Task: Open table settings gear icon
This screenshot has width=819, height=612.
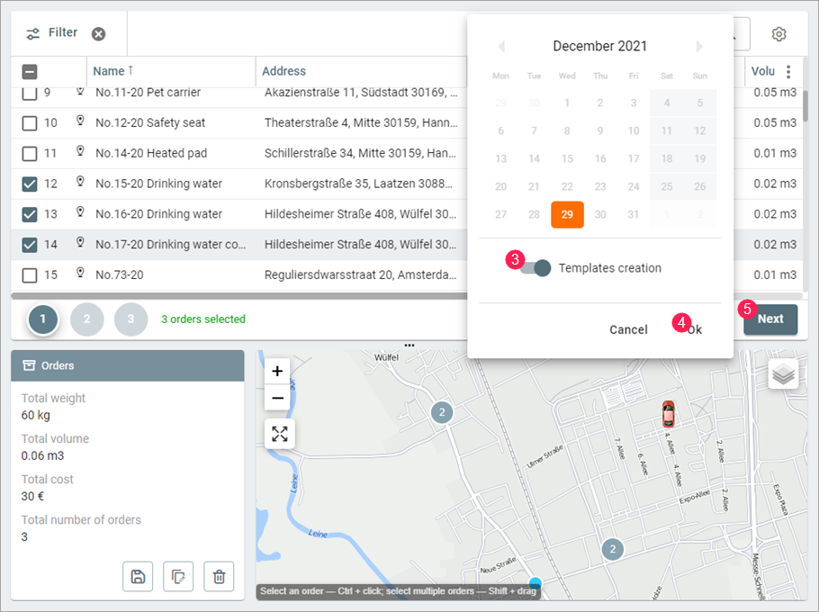Action: pyautogui.click(x=778, y=34)
